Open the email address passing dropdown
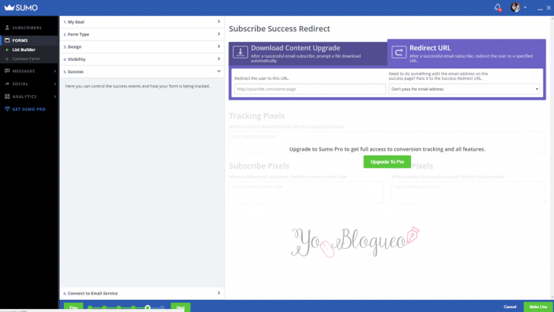 pyautogui.click(x=464, y=89)
